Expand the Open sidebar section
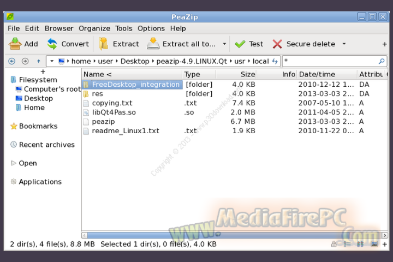This screenshot has width=393, height=262. pyautogui.click(x=24, y=163)
